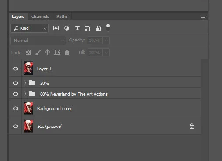Switch to the Channels tab

pyautogui.click(x=40, y=17)
